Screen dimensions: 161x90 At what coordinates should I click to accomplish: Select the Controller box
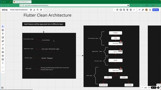tap(115, 43)
